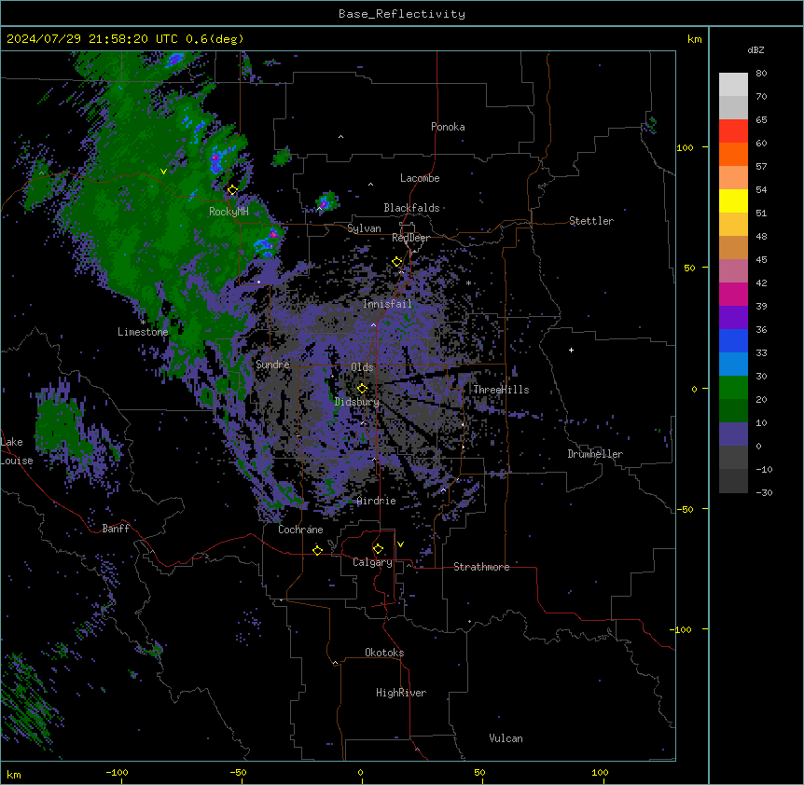Click the Okotoks city label
Image resolution: width=804 pixels, height=785 pixels.
click(384, 653)
